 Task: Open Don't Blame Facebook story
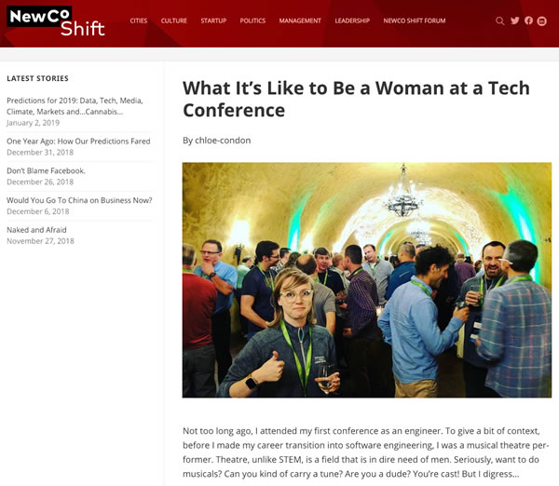pyautogui.click(x=46, y=170)
